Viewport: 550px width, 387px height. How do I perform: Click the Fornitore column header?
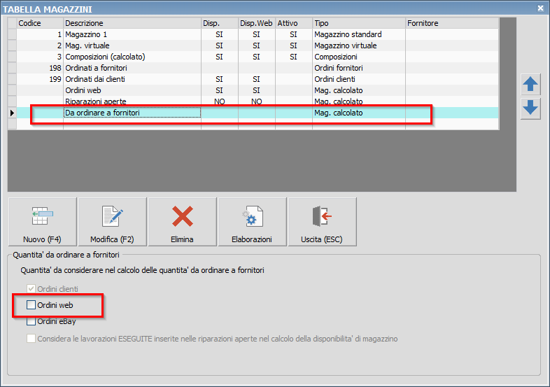click(452, 23)
